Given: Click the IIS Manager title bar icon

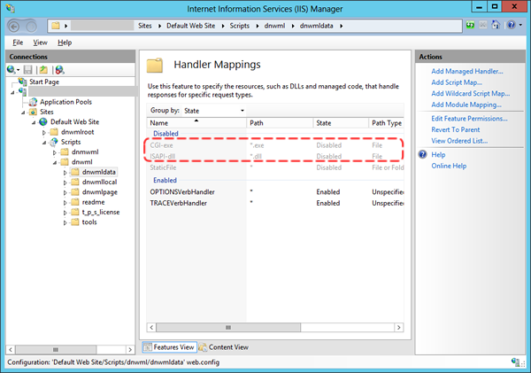Looking at the screenshot, I should click(11, 9).
